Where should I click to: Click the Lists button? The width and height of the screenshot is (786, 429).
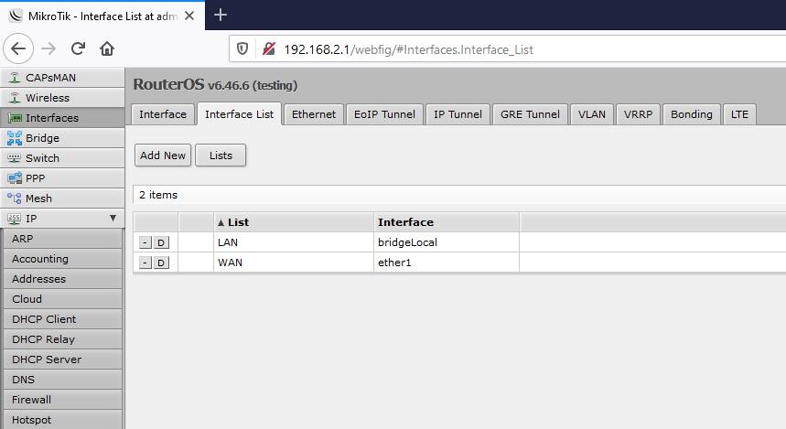(x=221, y=156)
